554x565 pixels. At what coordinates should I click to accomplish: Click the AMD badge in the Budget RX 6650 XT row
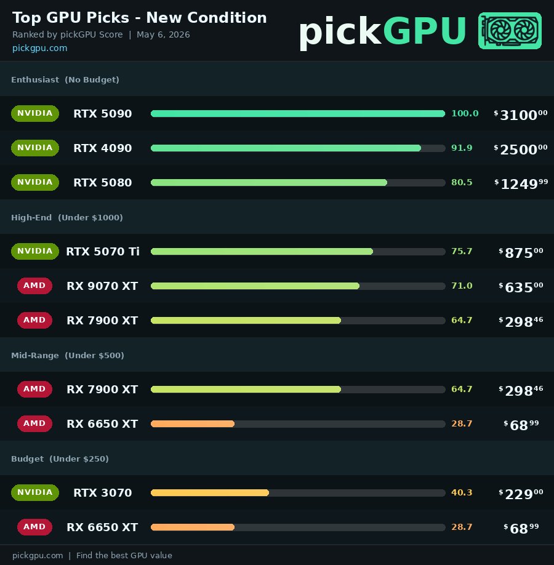pos(34,527)
